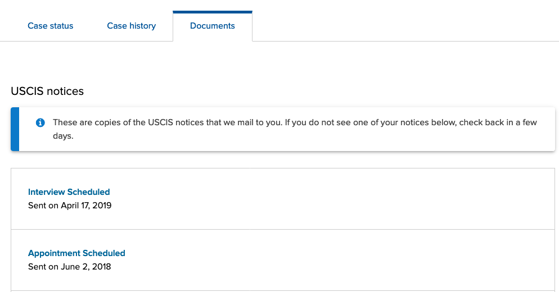Open the Appointment Scheduled notice link
Screen dimensions: 559x292
[76, 253]
